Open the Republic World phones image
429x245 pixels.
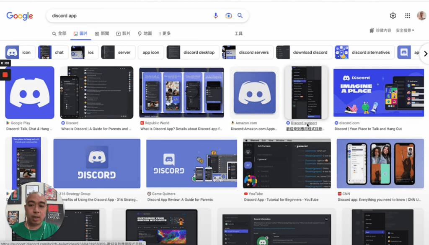coord(181,92)
